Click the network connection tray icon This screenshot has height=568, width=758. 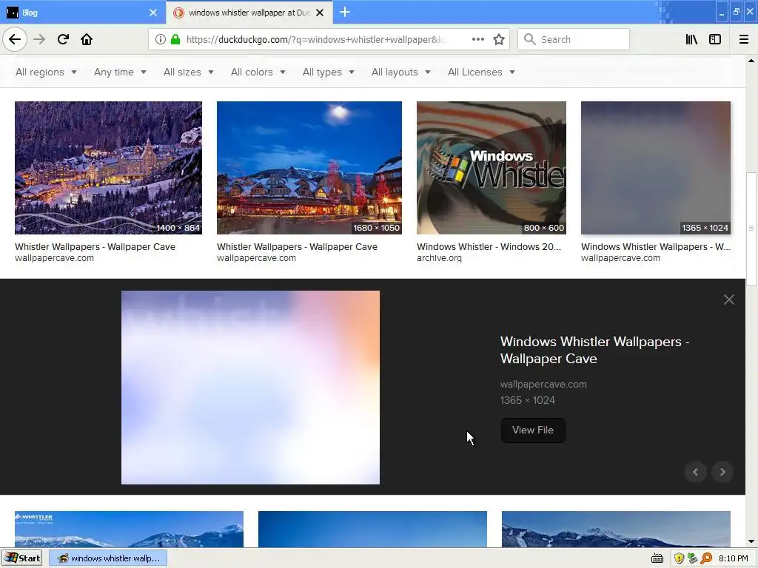[x=692, y=558]
